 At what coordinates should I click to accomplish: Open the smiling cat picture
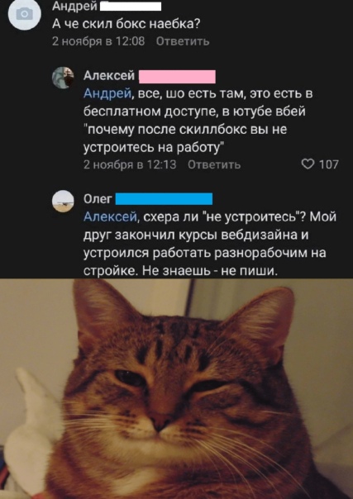pyautogui.click(x=176, y=388)
